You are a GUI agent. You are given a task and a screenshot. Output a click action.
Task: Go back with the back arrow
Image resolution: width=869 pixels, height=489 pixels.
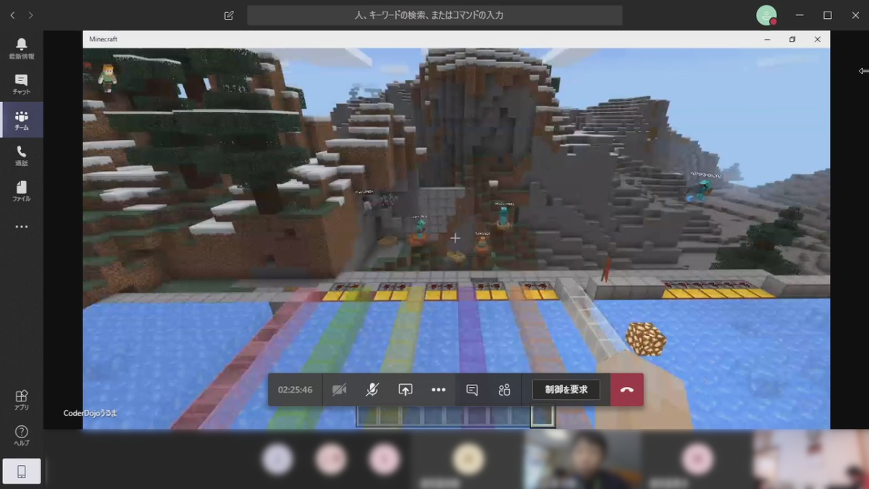tap(12, 14)
